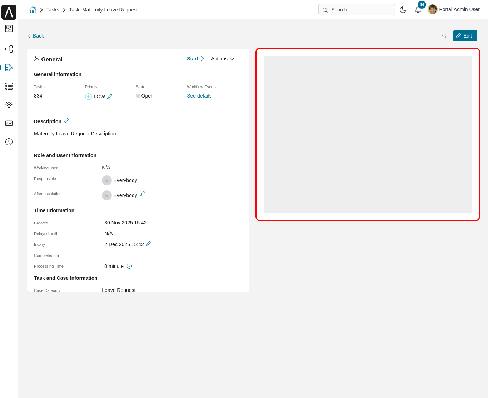Open notifications via the bell icon
The width and height of the screenshot is (488, 398).
click(418, 9)
